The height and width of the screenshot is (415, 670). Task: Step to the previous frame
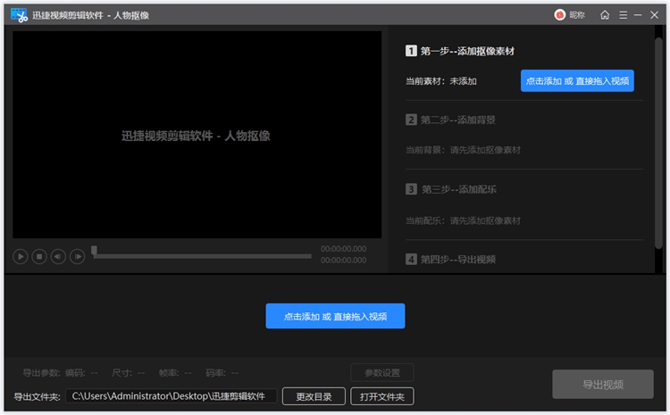(58, 257)
